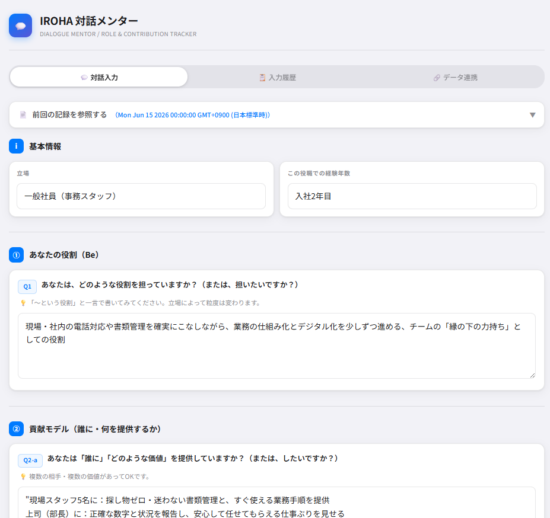This screenshot has width=550, height=518.
Task: Click the 貢献モデル section heading text
Action: (95, 429)
